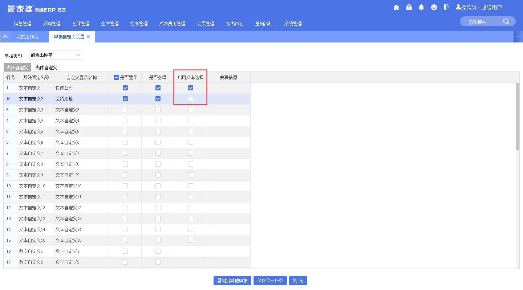Collapse the tab bar with up chevron
The image size is (523, 290).
tap(5, 37)
